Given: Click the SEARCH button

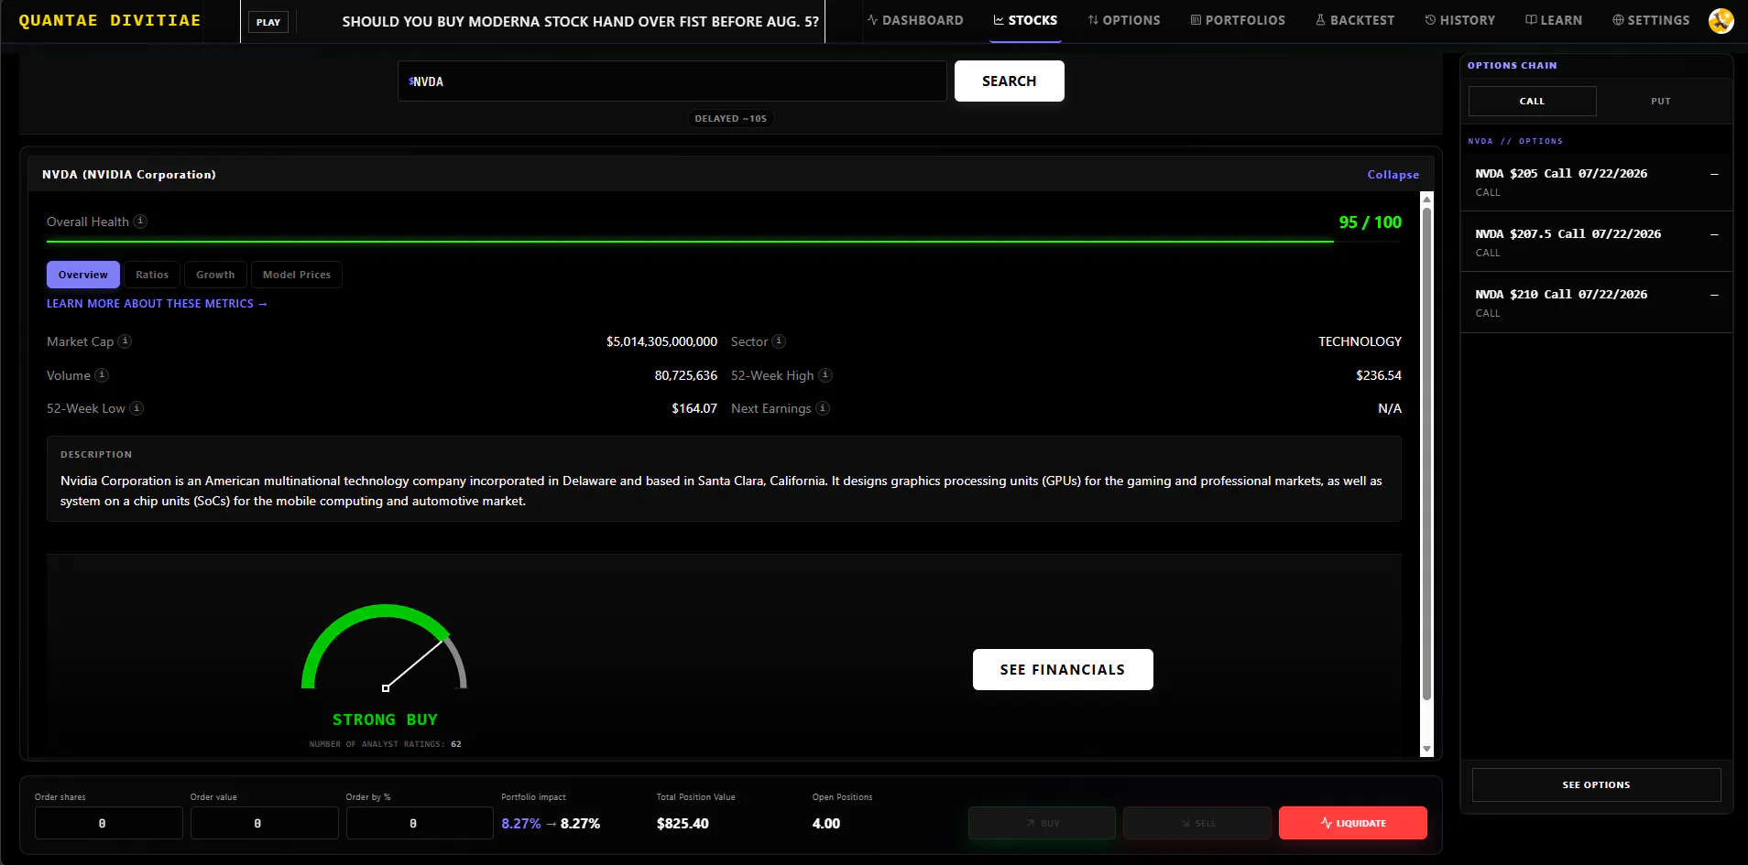Looking at the screenshot, I should (1010, 81).
